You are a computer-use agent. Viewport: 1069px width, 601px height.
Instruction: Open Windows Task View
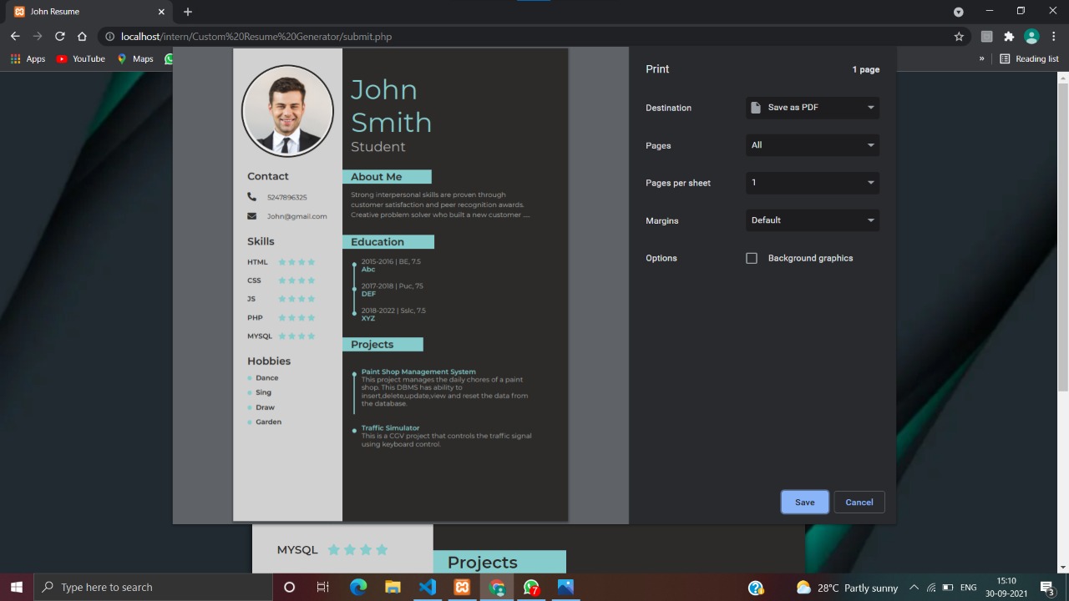(323, 588)
